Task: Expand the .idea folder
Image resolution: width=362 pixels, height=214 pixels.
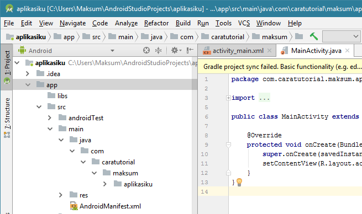Action: 28,74
